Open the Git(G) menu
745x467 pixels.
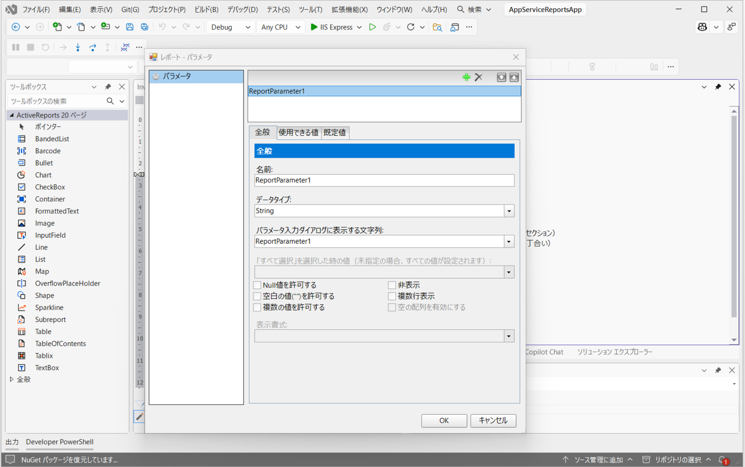[x=130, y=9]
